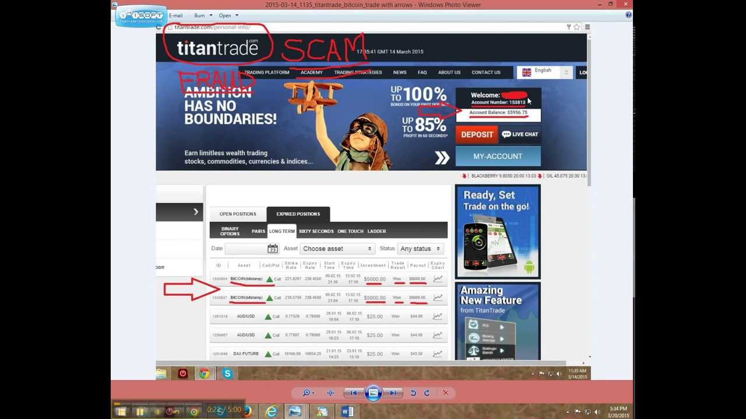Click Photo Viewer icon on Windows taskbar
This screenshot has height=419, width=746.
pyautogui.click(x=295, y=411)
